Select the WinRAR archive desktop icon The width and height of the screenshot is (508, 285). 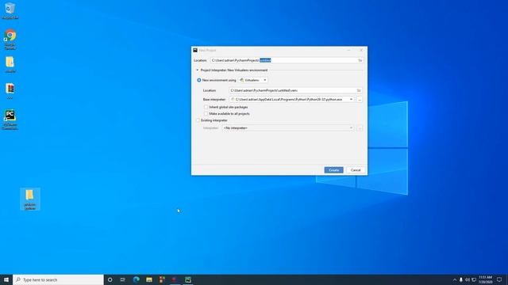click(10, 91)
